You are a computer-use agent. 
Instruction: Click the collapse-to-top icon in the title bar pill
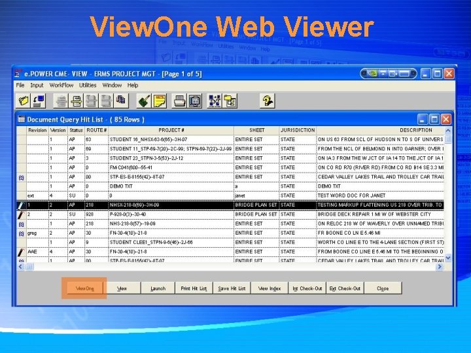[383, 73]
